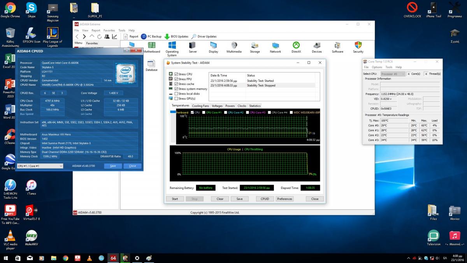Click the Start button in Stability Test
The image size is (467, 263).
pyautogui.click(x=175, y=199)
